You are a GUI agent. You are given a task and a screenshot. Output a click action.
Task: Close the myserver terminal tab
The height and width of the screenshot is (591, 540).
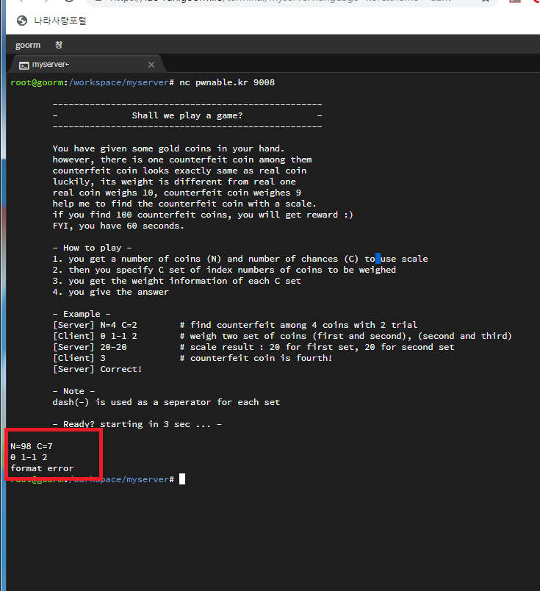tap(151, 65)
